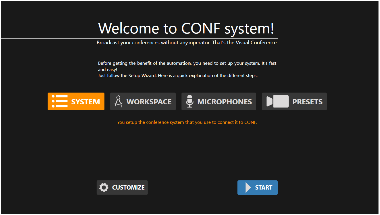The width and height of the screenshot is (380, 215).
Task: Click the play arrow icon on START
Action: (x=248, y=188)
